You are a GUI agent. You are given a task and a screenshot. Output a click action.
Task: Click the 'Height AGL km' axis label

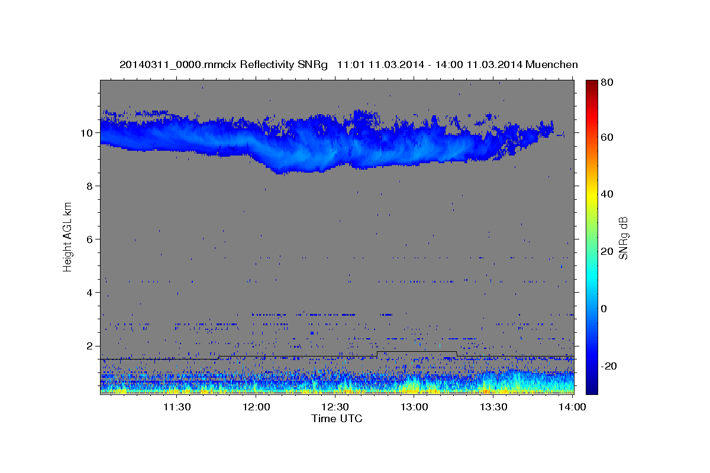[68, 237]
